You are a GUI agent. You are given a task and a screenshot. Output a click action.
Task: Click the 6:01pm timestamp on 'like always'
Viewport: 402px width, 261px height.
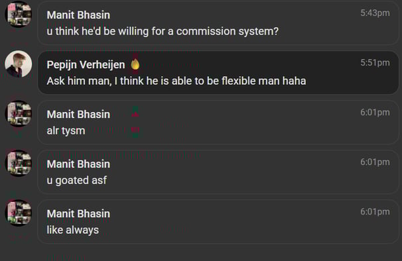pos(375,212)
